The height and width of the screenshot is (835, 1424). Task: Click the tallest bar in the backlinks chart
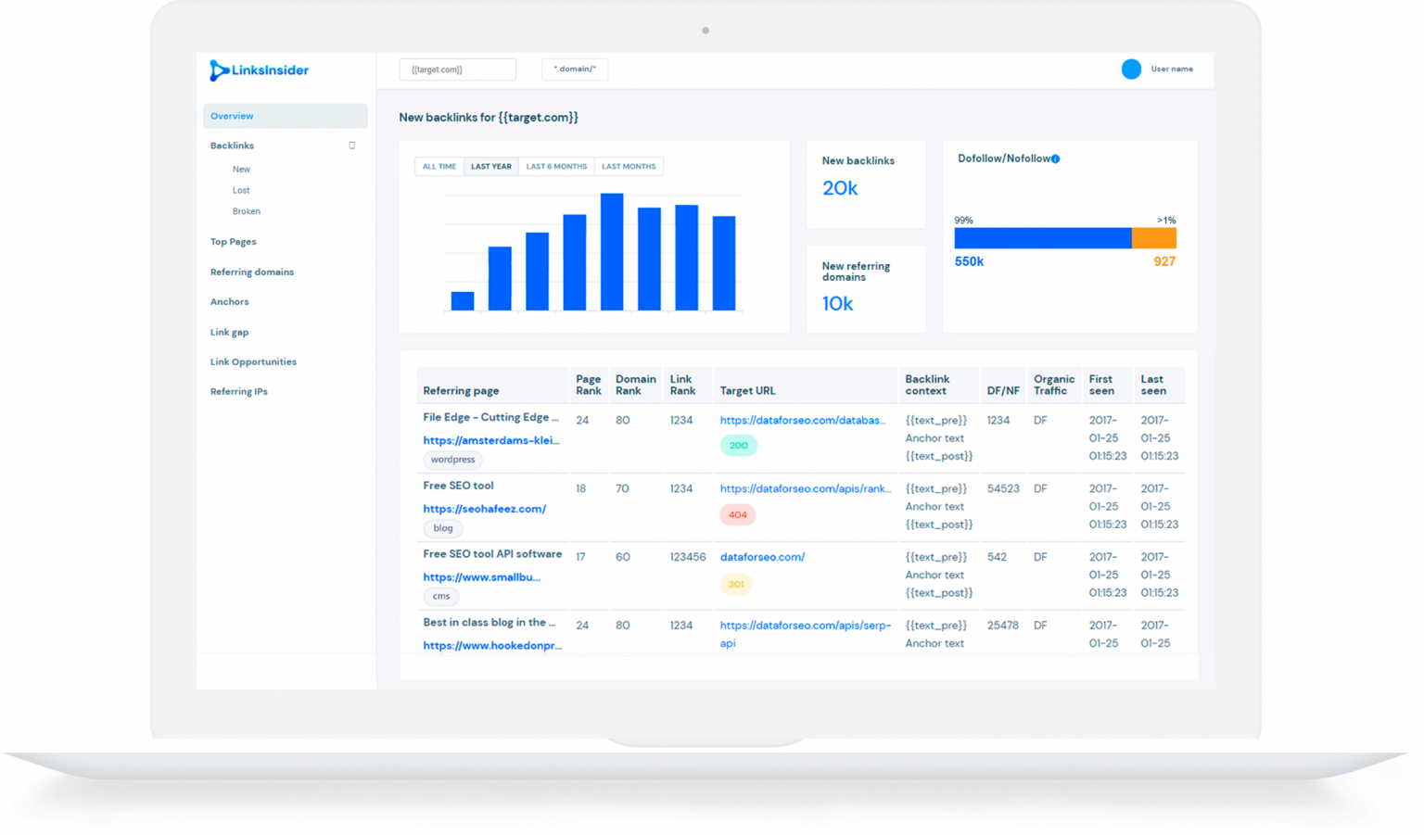pos(611,252)
